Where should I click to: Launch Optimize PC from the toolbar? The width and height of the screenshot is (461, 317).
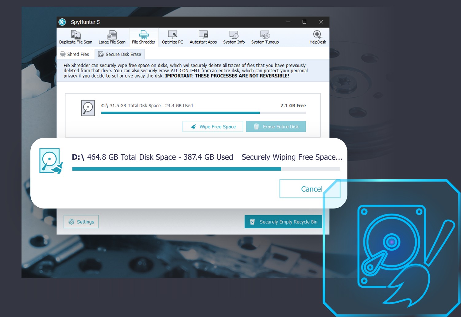coord(172,37)
